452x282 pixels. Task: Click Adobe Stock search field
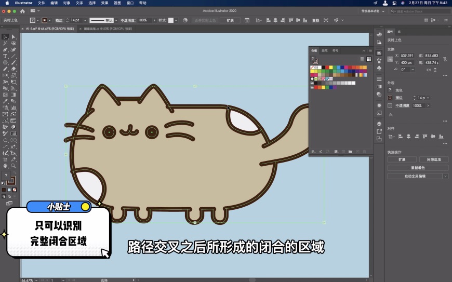coord(420,11)
